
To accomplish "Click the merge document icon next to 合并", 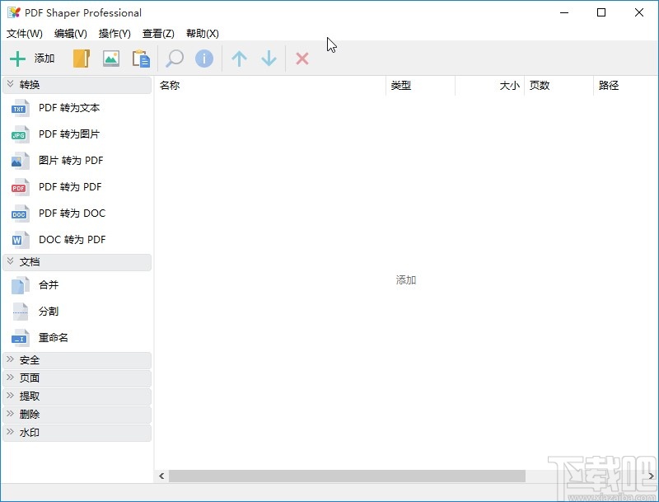I will tap(20, 285).
